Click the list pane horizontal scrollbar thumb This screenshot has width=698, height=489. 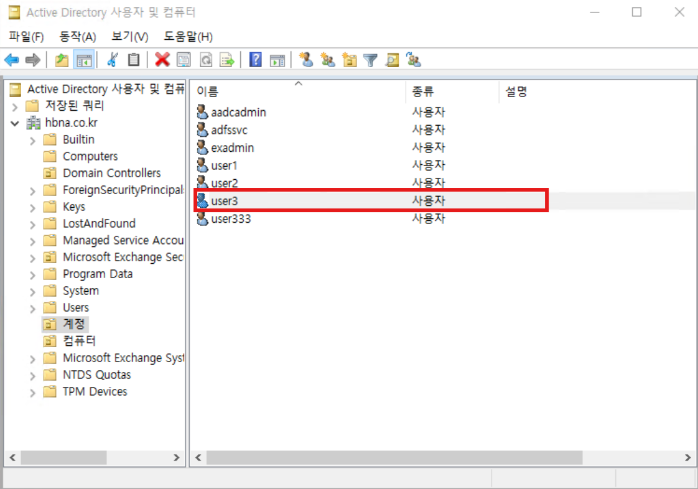coord(394,457)
